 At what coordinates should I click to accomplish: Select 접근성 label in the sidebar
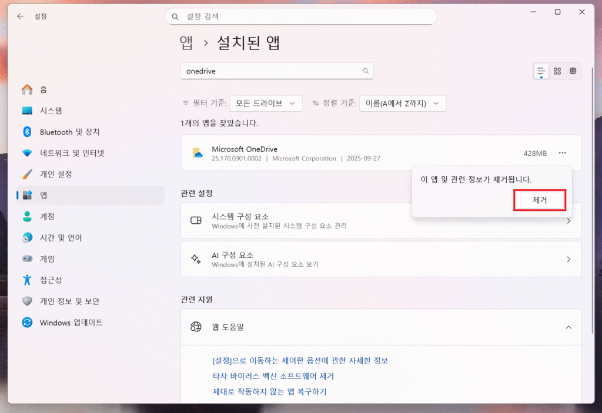coord(51,280)
